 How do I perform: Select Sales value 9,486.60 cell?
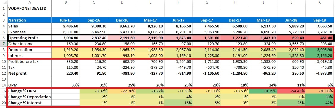[66, 26]
